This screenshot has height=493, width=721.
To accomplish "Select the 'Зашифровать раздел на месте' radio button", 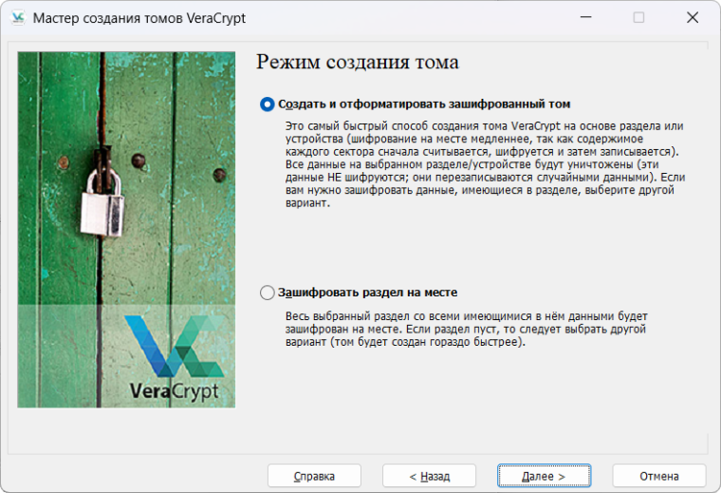I will [268, 293].
